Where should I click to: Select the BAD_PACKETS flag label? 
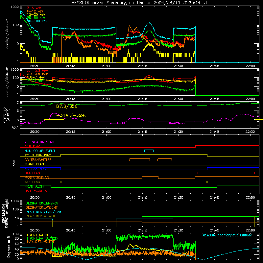[36, 191]
